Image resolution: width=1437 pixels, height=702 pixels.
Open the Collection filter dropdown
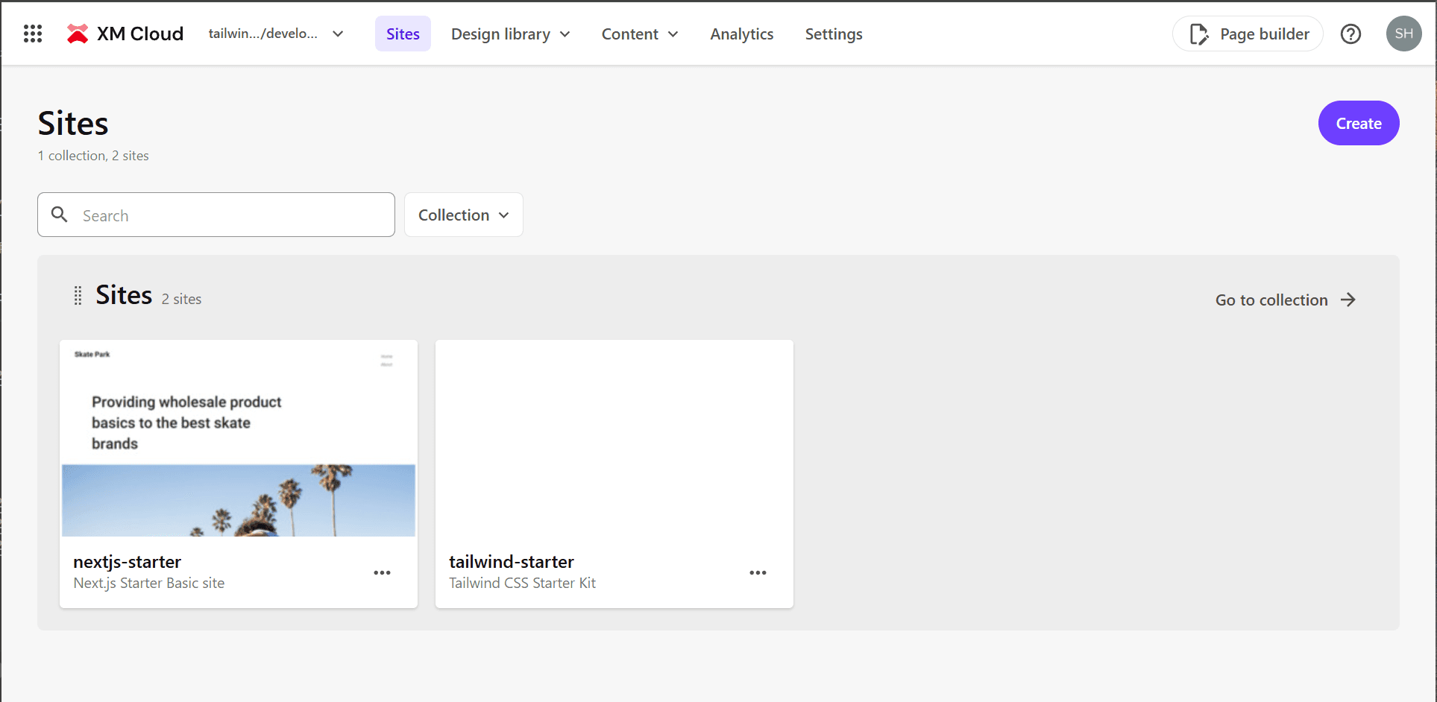463,215
